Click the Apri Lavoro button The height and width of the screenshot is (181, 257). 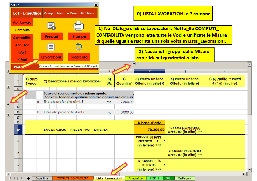pyautogui.click(x=22, y=22)
